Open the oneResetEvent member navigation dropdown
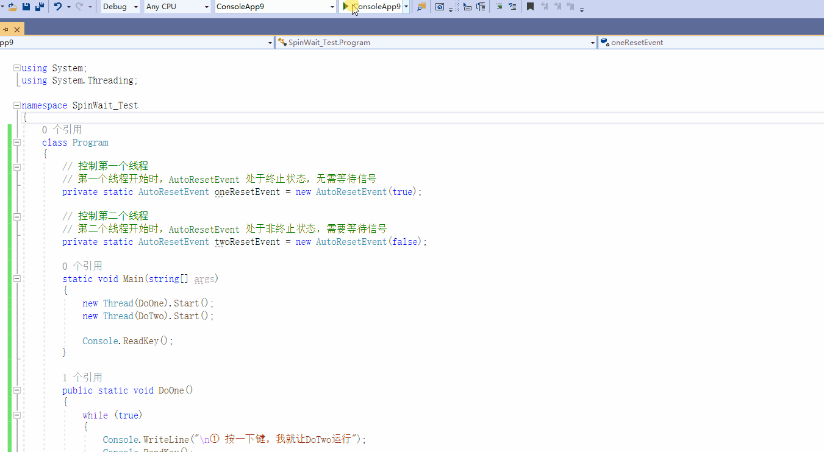Viewport: 824px width, 452px height. click(x=711, y=43)
